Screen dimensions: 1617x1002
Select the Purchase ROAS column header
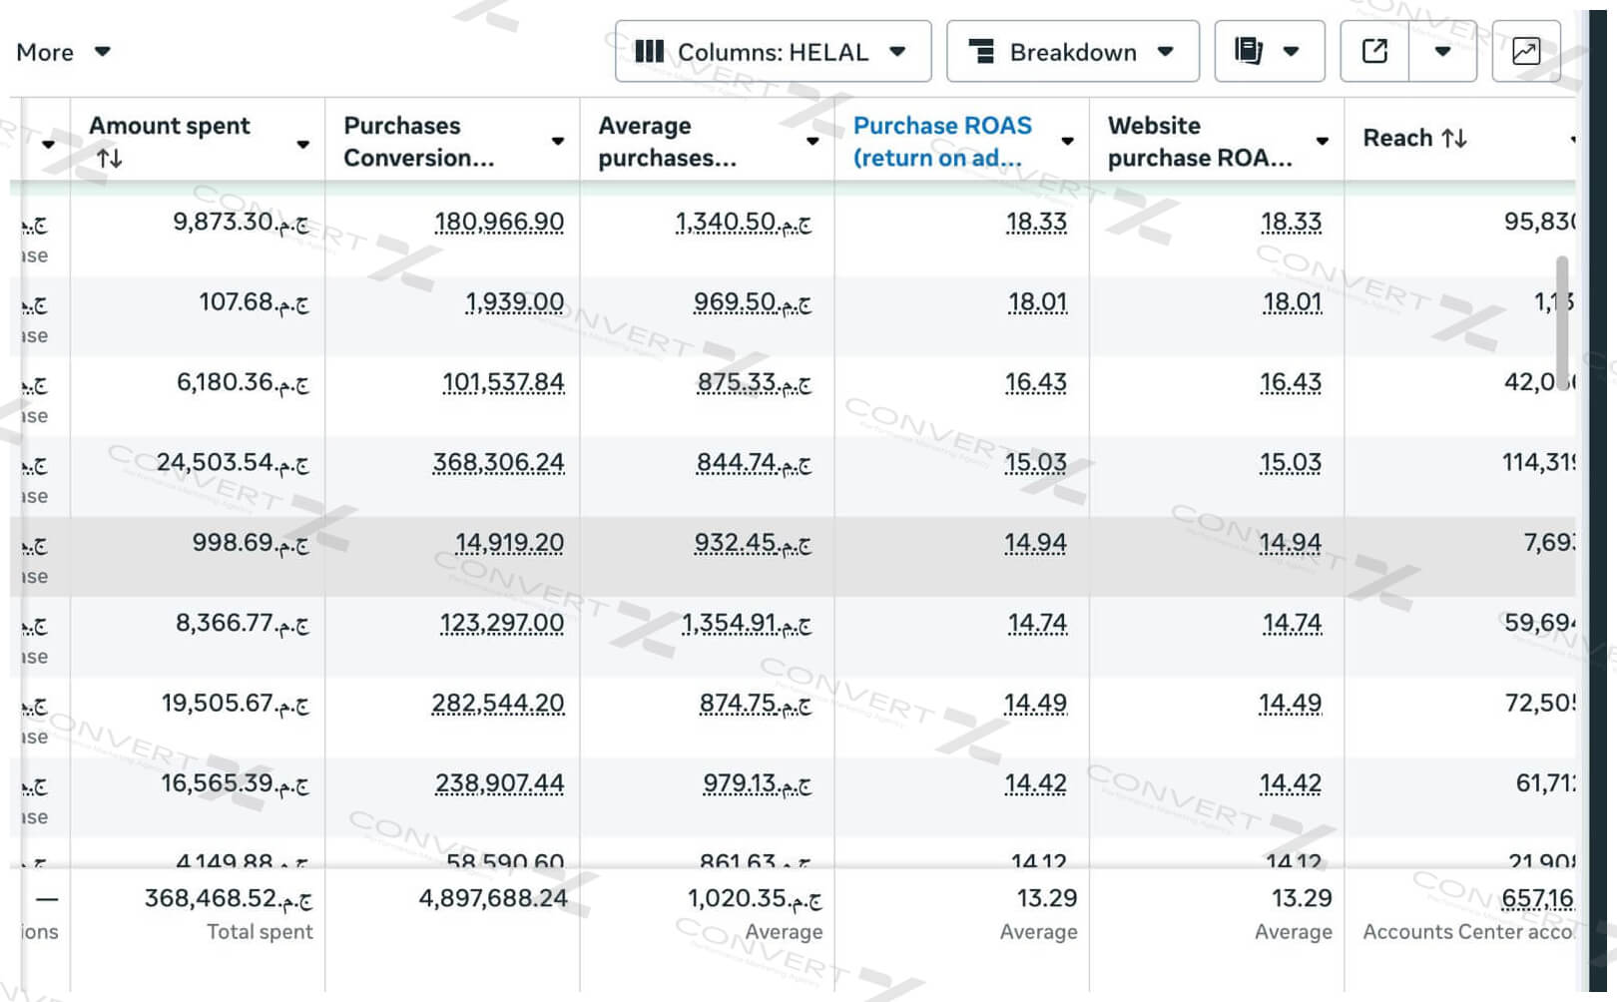pyautogui.click(x=941, y=141)
